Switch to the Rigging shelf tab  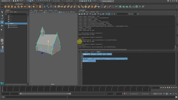(34, 4)
